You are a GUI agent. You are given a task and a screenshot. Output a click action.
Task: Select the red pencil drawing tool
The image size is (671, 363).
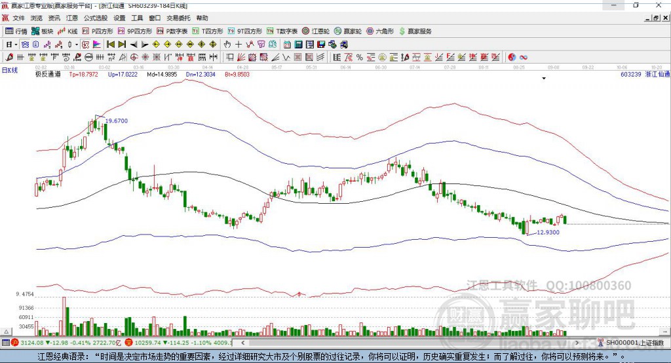point(9,57)
